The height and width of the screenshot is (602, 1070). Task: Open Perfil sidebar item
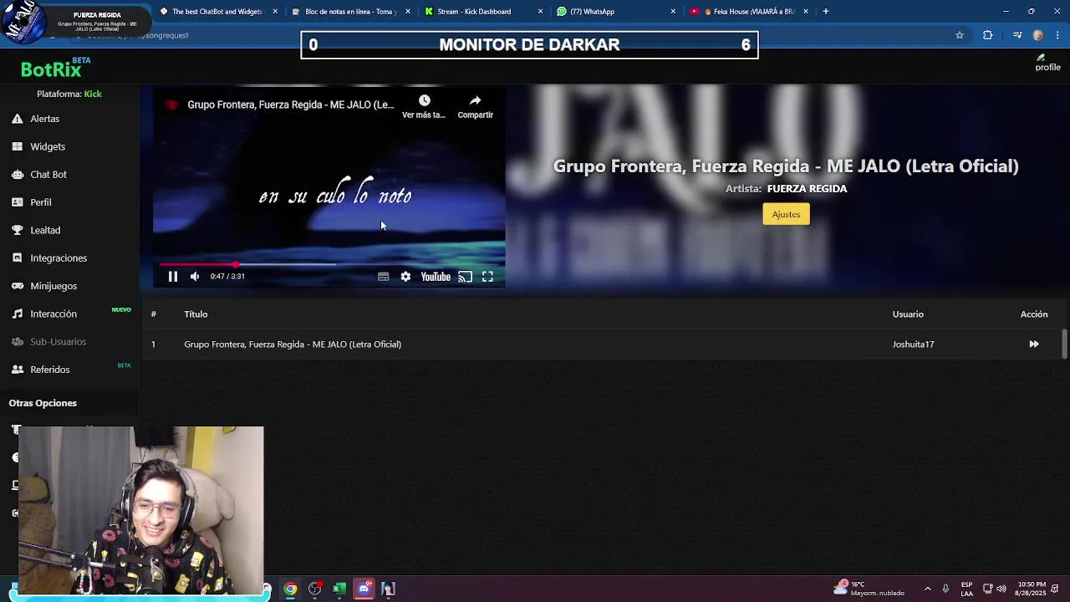pyautogui.click(x=41, y=202)
